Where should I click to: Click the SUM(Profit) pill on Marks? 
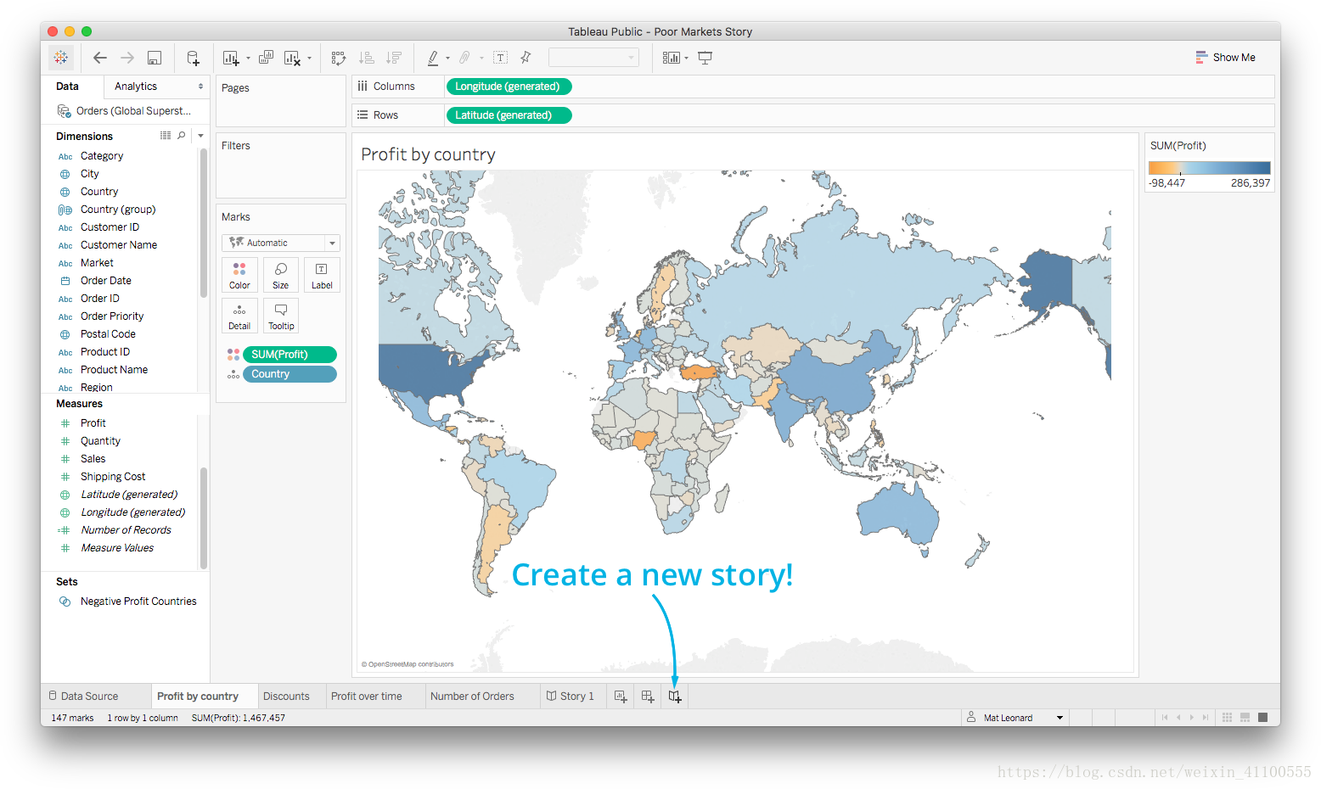coord(289,355)
